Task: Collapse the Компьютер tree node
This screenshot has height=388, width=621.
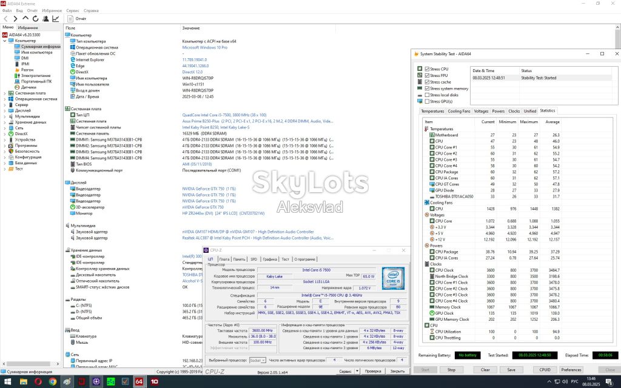Action: click(5, 41)
